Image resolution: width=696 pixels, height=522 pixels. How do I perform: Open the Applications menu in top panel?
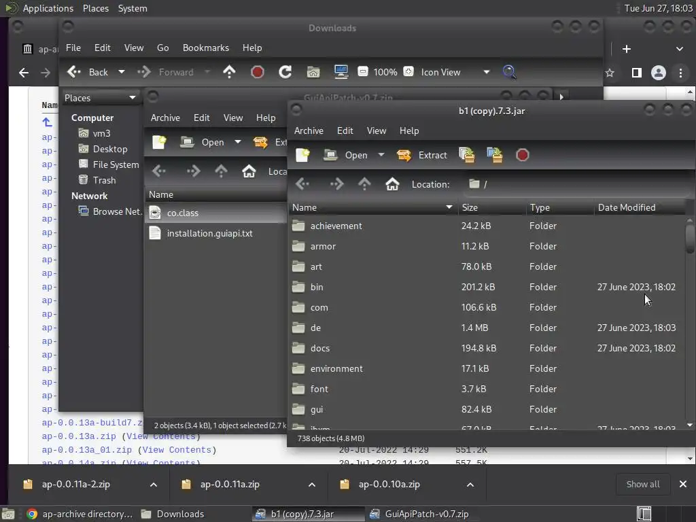pyautogui.click(x=48, y=8)
